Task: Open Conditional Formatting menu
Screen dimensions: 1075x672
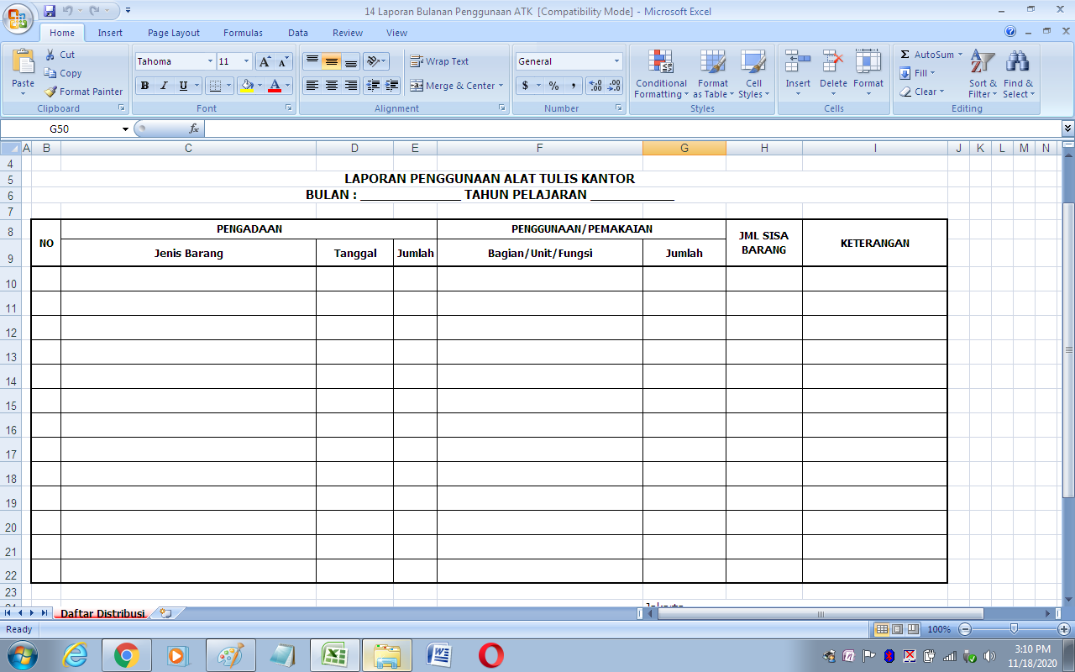Action: [x=661, y=74]
